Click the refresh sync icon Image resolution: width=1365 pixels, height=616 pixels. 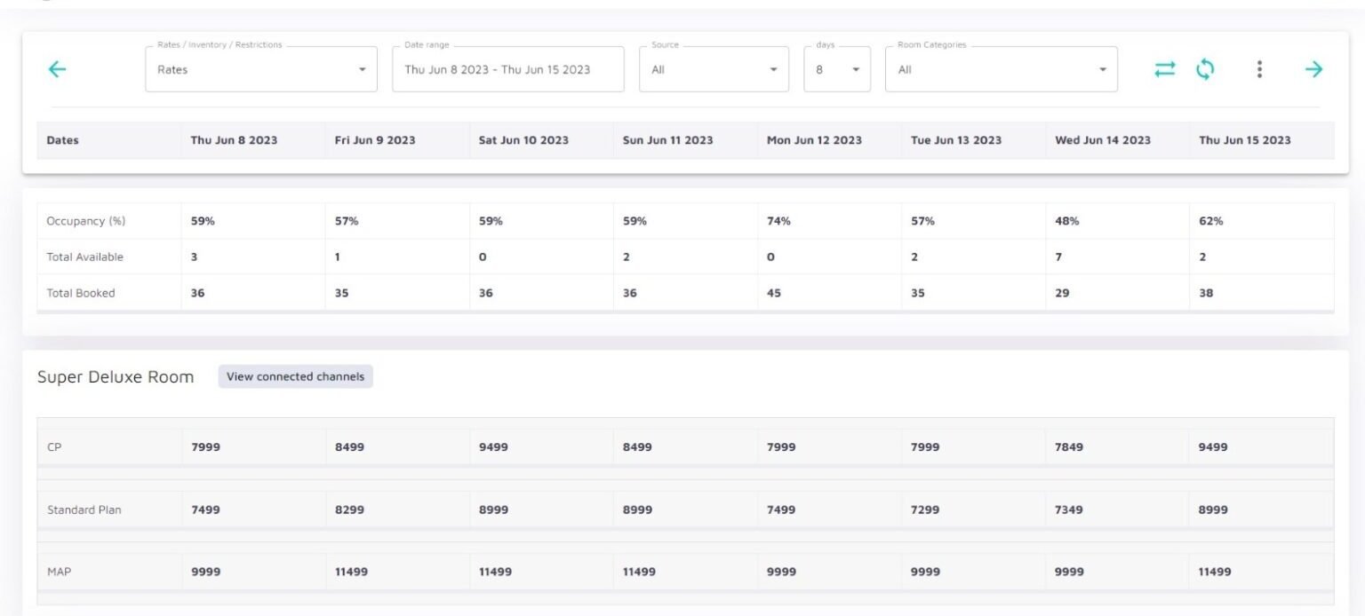(1205, 69)
